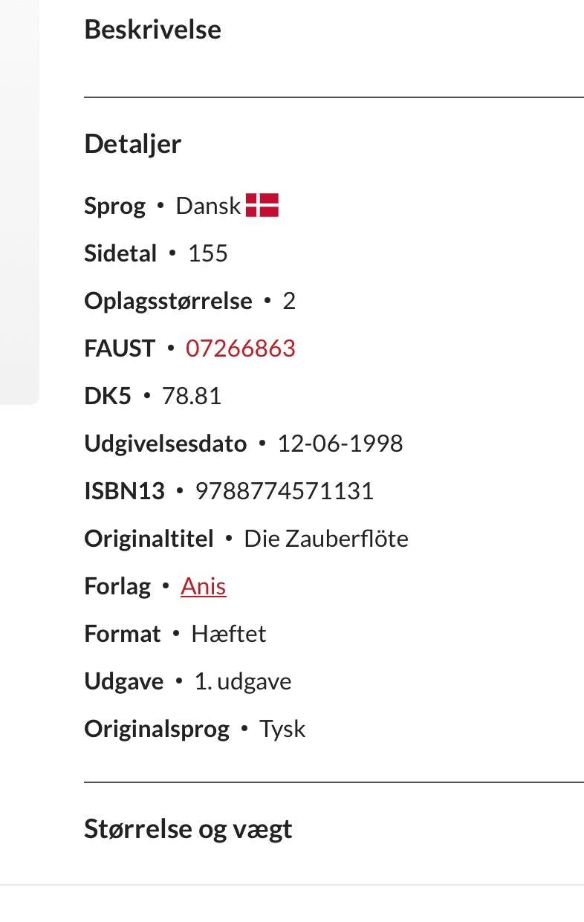Click the publication date 12-06-1998

coord(340,444)
